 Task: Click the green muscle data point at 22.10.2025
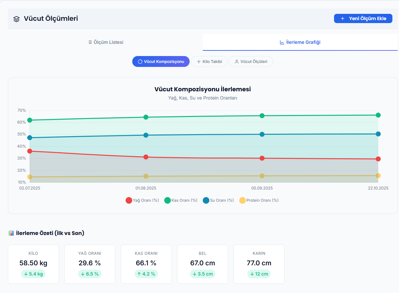click(378, 115)
